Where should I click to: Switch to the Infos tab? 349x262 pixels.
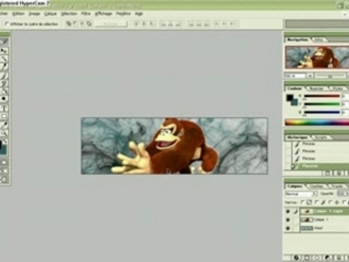tap(319, 40)
